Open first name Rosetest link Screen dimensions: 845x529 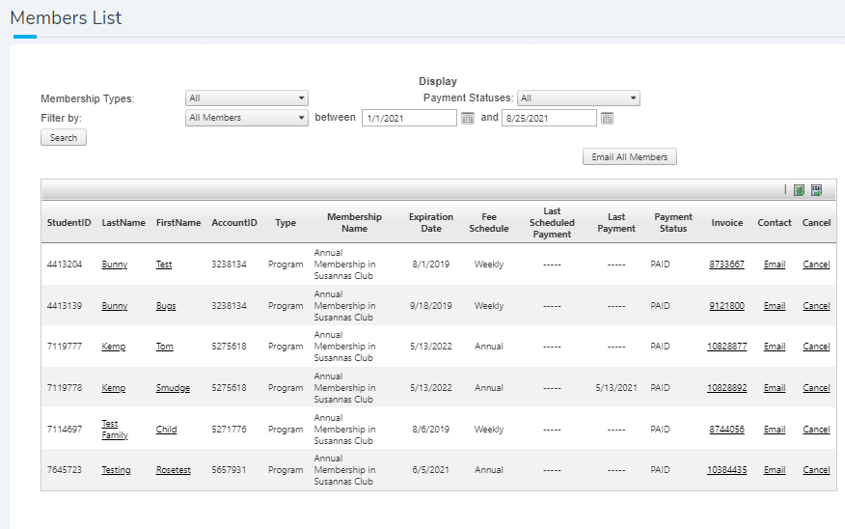pyautogui.click(x=174, y=470)
